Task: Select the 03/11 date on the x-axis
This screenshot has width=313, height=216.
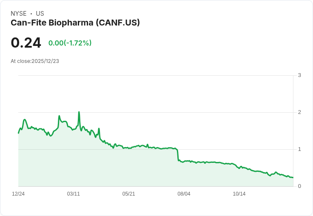Action: click(x=74, y=194)
